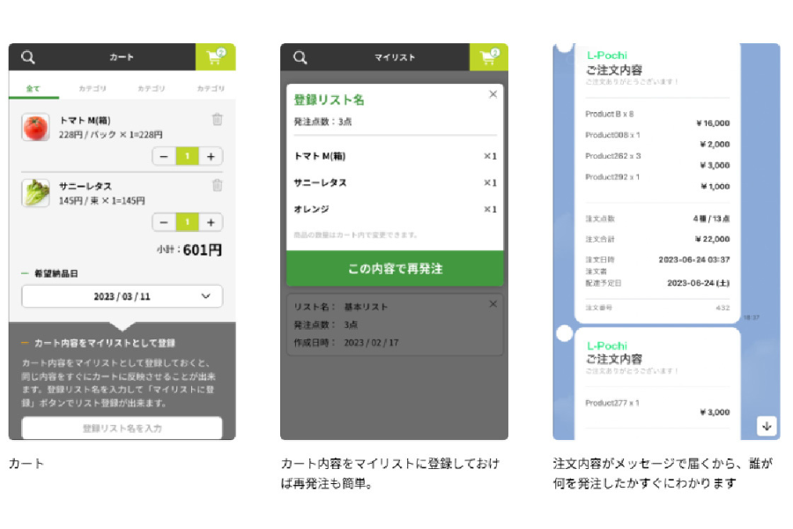Open the green cart icon in Cart screen
The height and width of the screenshot is (529, 793).
click(215, 57)
